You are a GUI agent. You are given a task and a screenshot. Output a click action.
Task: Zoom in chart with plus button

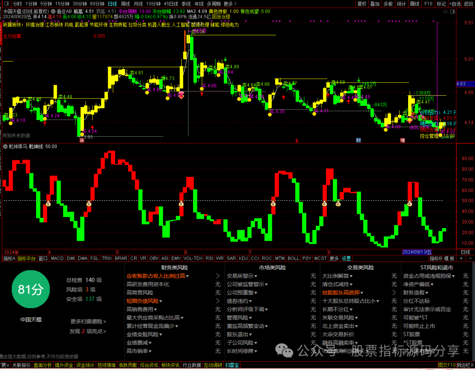[x=461, y=258]
